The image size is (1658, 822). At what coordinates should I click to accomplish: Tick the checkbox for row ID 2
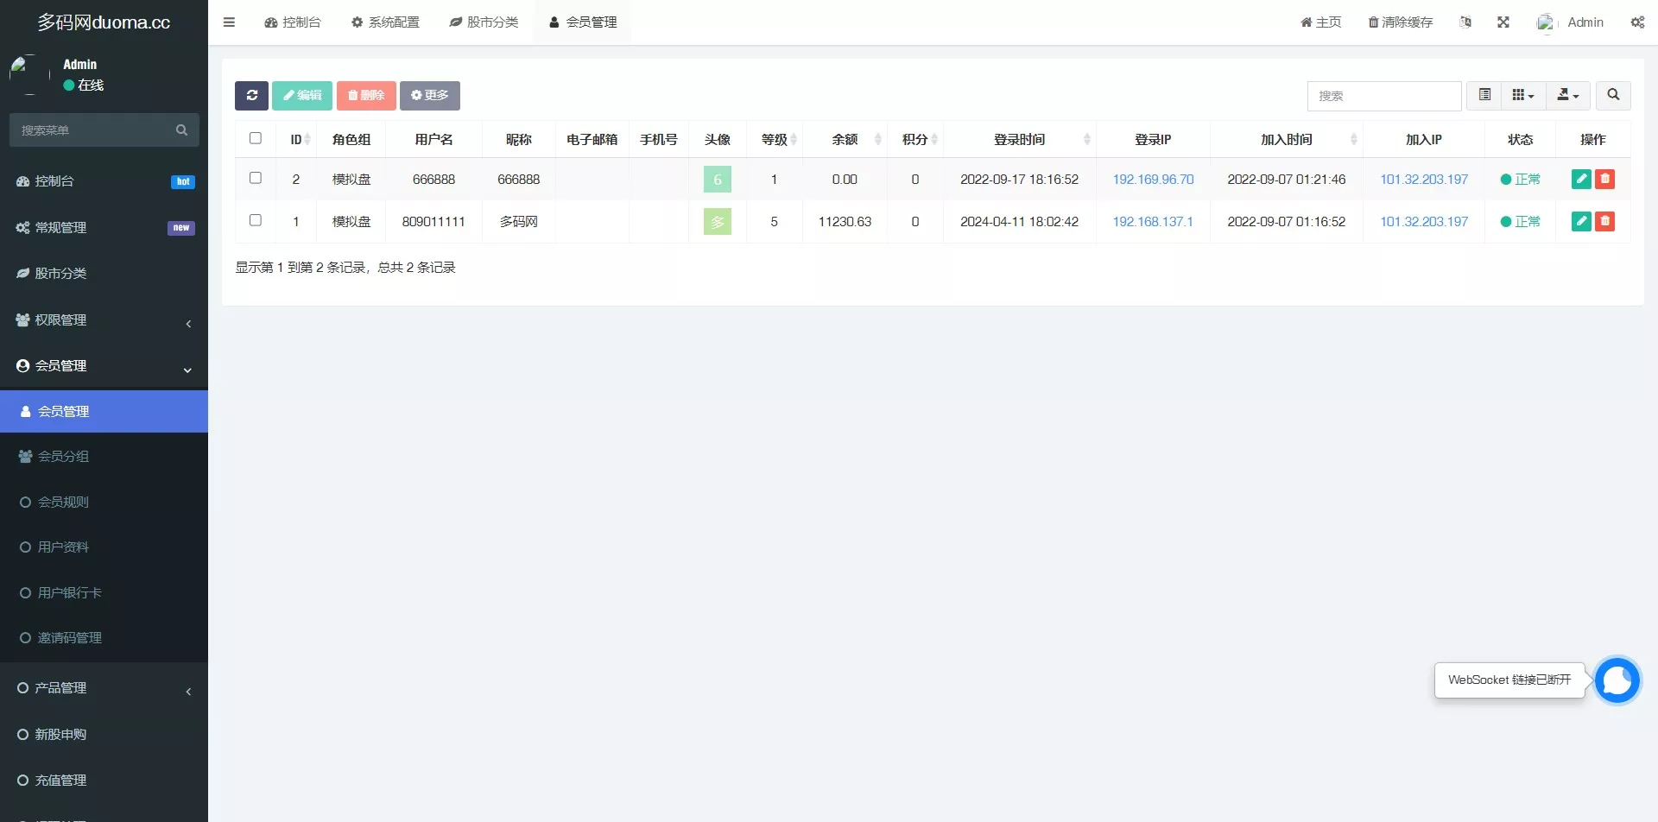click(256, 178)
